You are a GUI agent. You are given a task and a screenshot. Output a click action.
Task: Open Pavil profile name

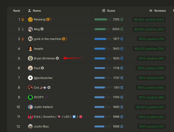click(x=37, y=68)
